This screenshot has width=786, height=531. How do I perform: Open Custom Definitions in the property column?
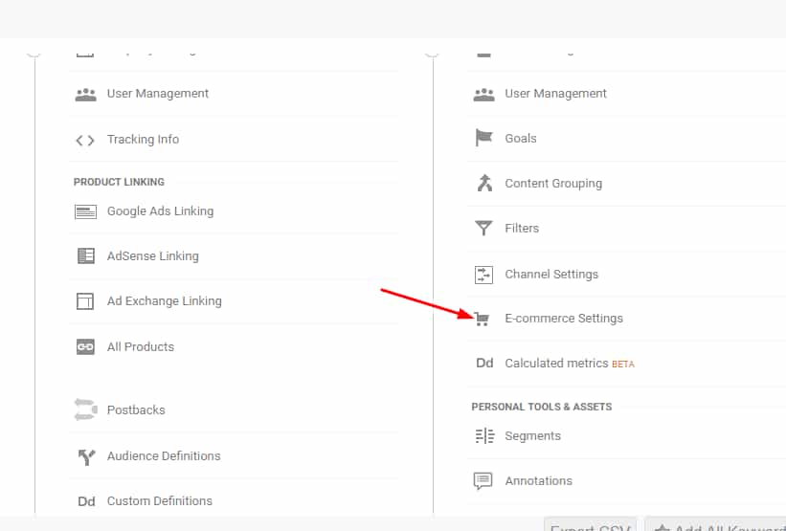tap(159, 501)
